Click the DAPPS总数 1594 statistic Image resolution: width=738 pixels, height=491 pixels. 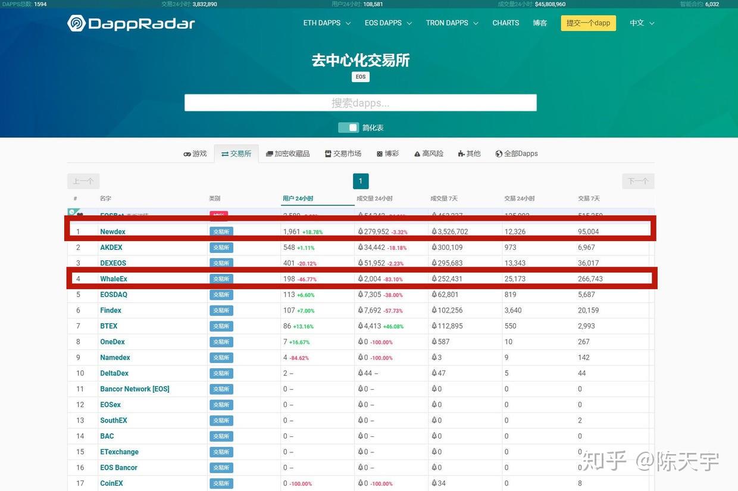[25, 4]
